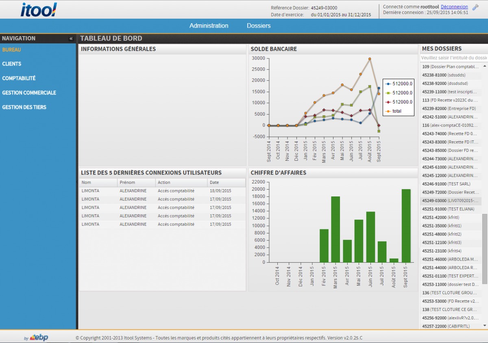Click the Sept 2015 revenue bar
This screenshot has width=488, height=343.
click(405, 226)
